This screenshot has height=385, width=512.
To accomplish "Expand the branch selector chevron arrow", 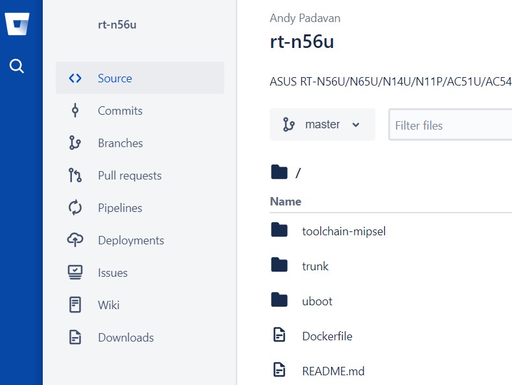I will click(356, 124).
